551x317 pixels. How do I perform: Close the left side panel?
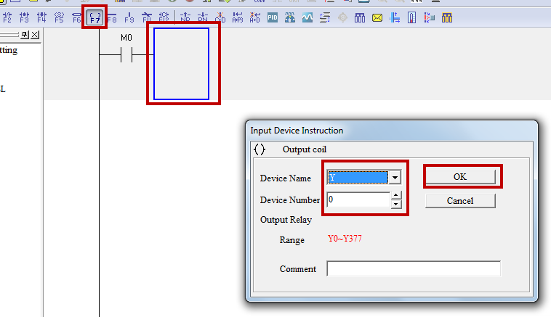point(35,35)
